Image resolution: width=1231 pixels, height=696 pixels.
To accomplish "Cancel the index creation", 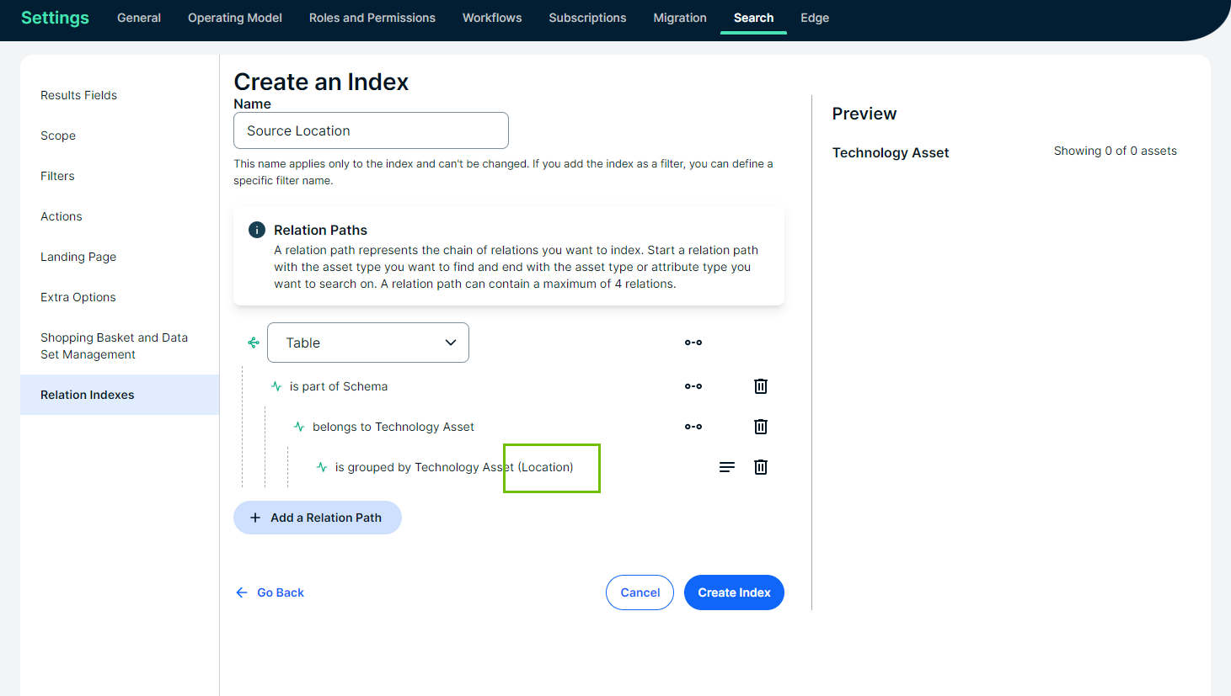I will tap(640, 592).
